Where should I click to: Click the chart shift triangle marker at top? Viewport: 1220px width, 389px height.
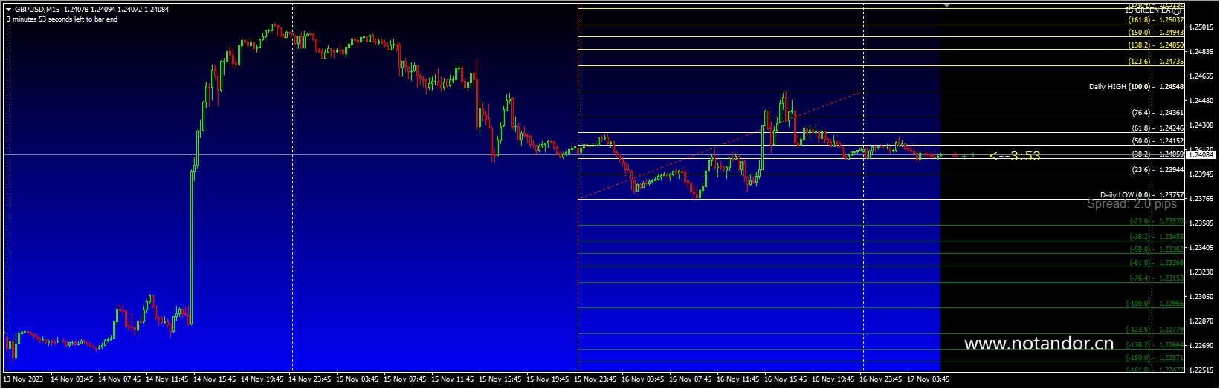(x=946, y=4)
